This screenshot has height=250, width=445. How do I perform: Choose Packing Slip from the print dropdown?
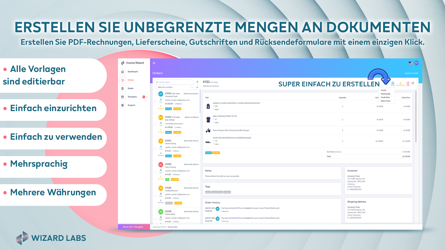(x=385, y=94)
